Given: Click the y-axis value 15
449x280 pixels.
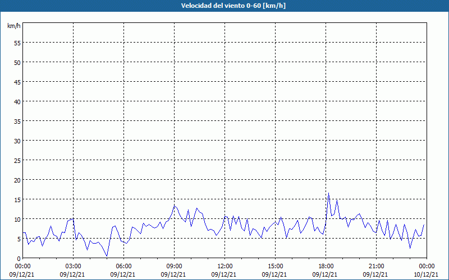Looking at the screenshot, I should tap(17, 199).
